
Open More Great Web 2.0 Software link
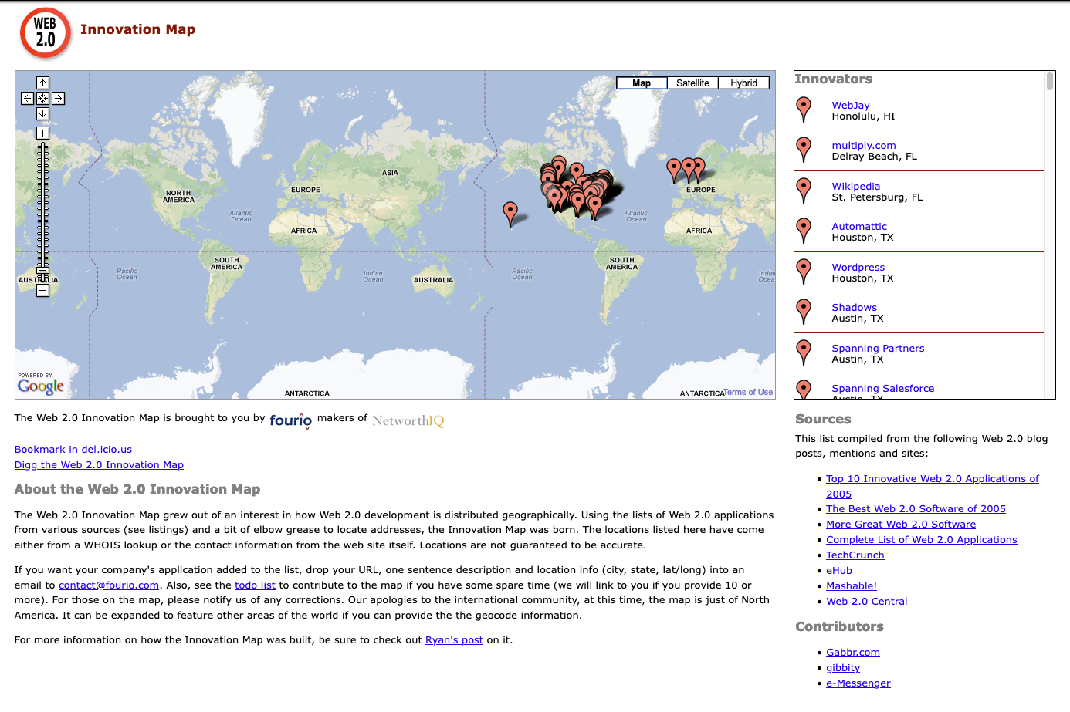coord(901,525)
